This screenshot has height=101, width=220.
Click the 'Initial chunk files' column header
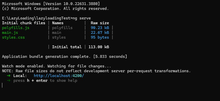pos(24,23)
